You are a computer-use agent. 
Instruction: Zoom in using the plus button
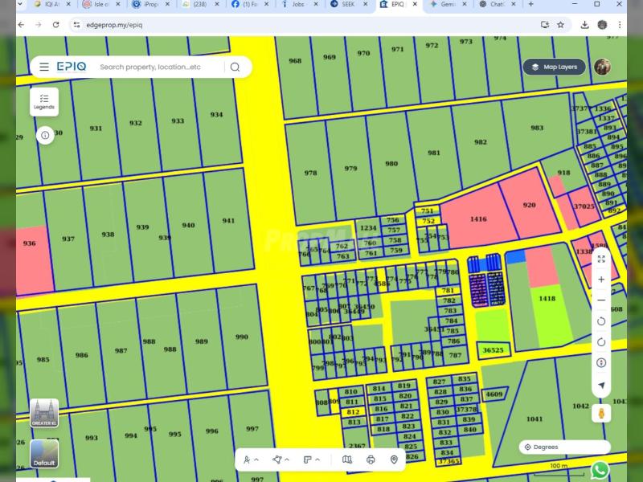tap(601, 280)
